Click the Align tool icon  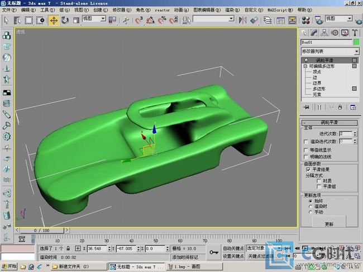(254, 20)
